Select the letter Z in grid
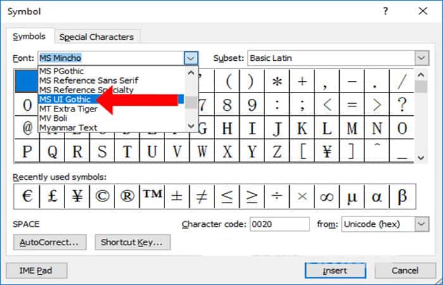Screen dimensions: 443x285 [x=277, y=151]
